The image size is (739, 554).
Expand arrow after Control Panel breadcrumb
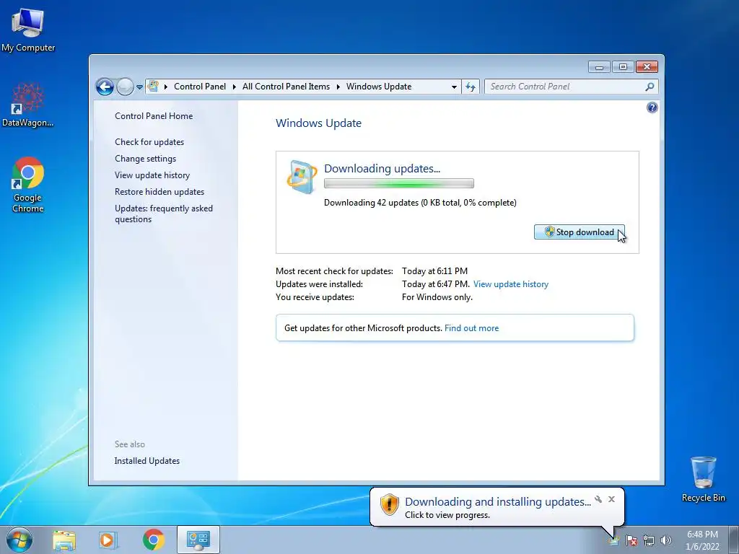tap(235, 87)
